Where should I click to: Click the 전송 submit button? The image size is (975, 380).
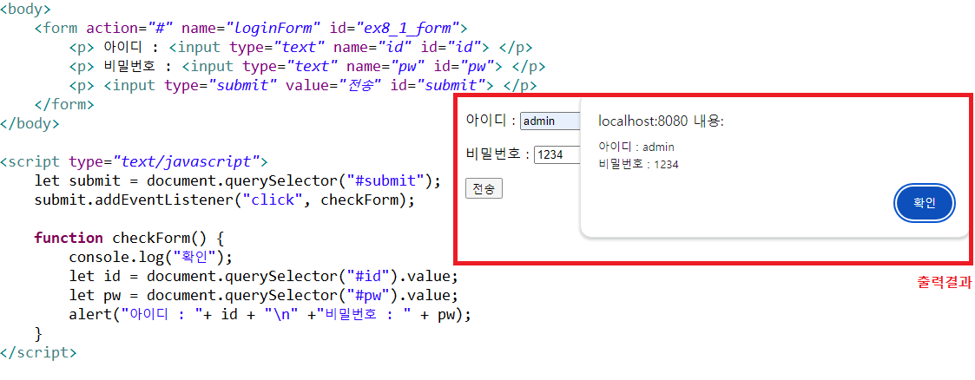[x=484, y=189]
